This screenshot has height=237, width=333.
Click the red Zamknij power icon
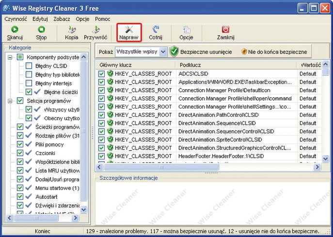tap(225, 30)
